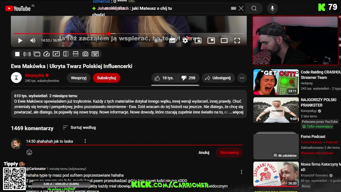Open Nowa firma Katarzyny video title
Viewport: 341px width, 192px height.
[x=321, y=167]
